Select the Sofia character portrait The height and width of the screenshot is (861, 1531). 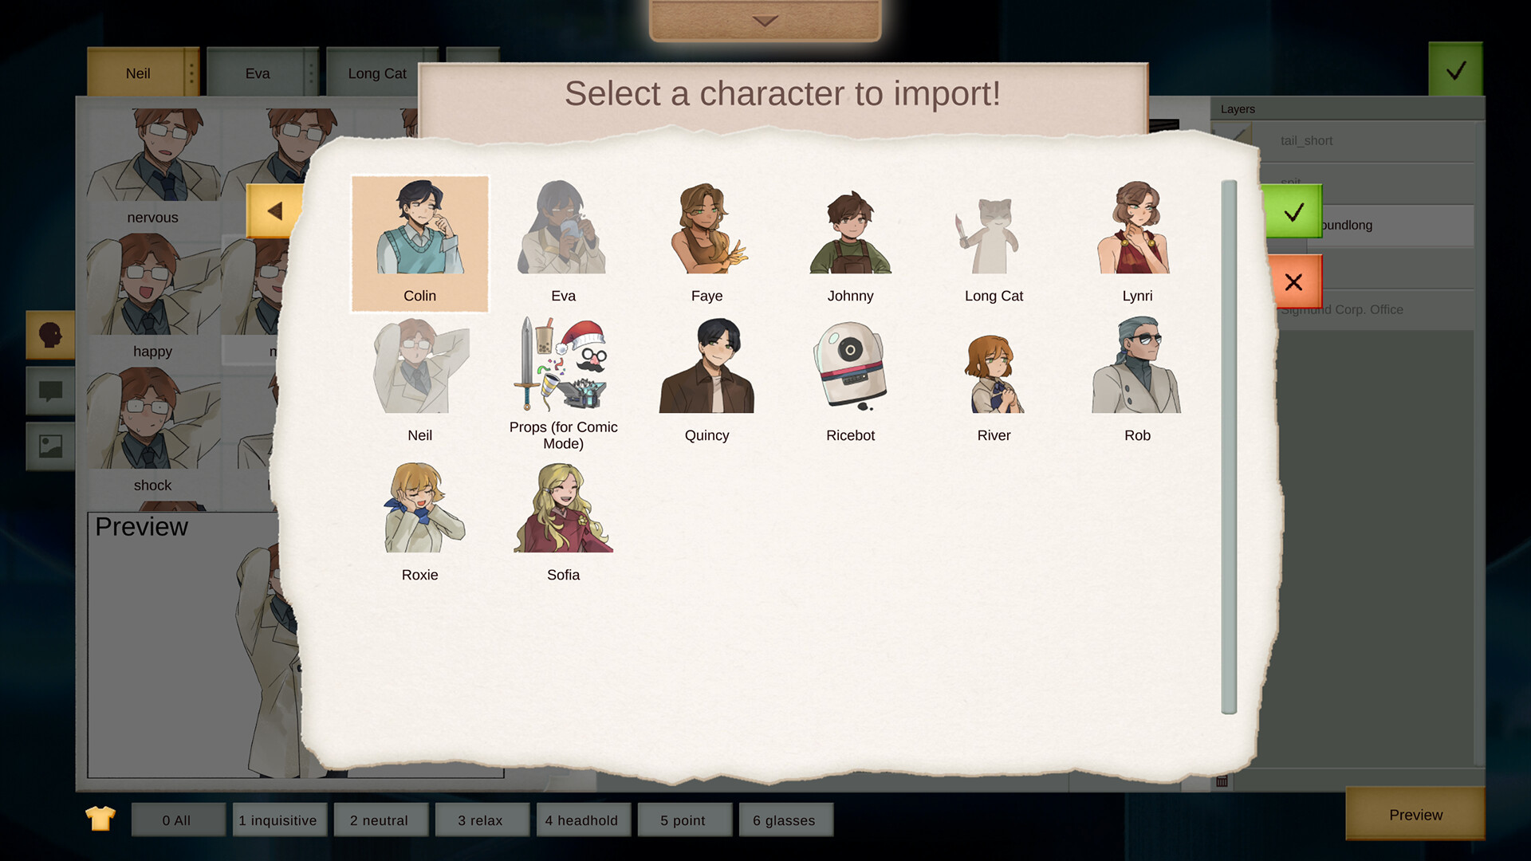[x=563, y=510]
